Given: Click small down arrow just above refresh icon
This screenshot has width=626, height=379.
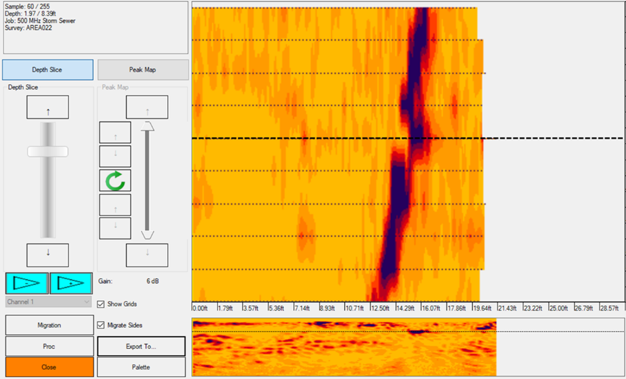Looking at the screenshot, I should tap(115, 156).
